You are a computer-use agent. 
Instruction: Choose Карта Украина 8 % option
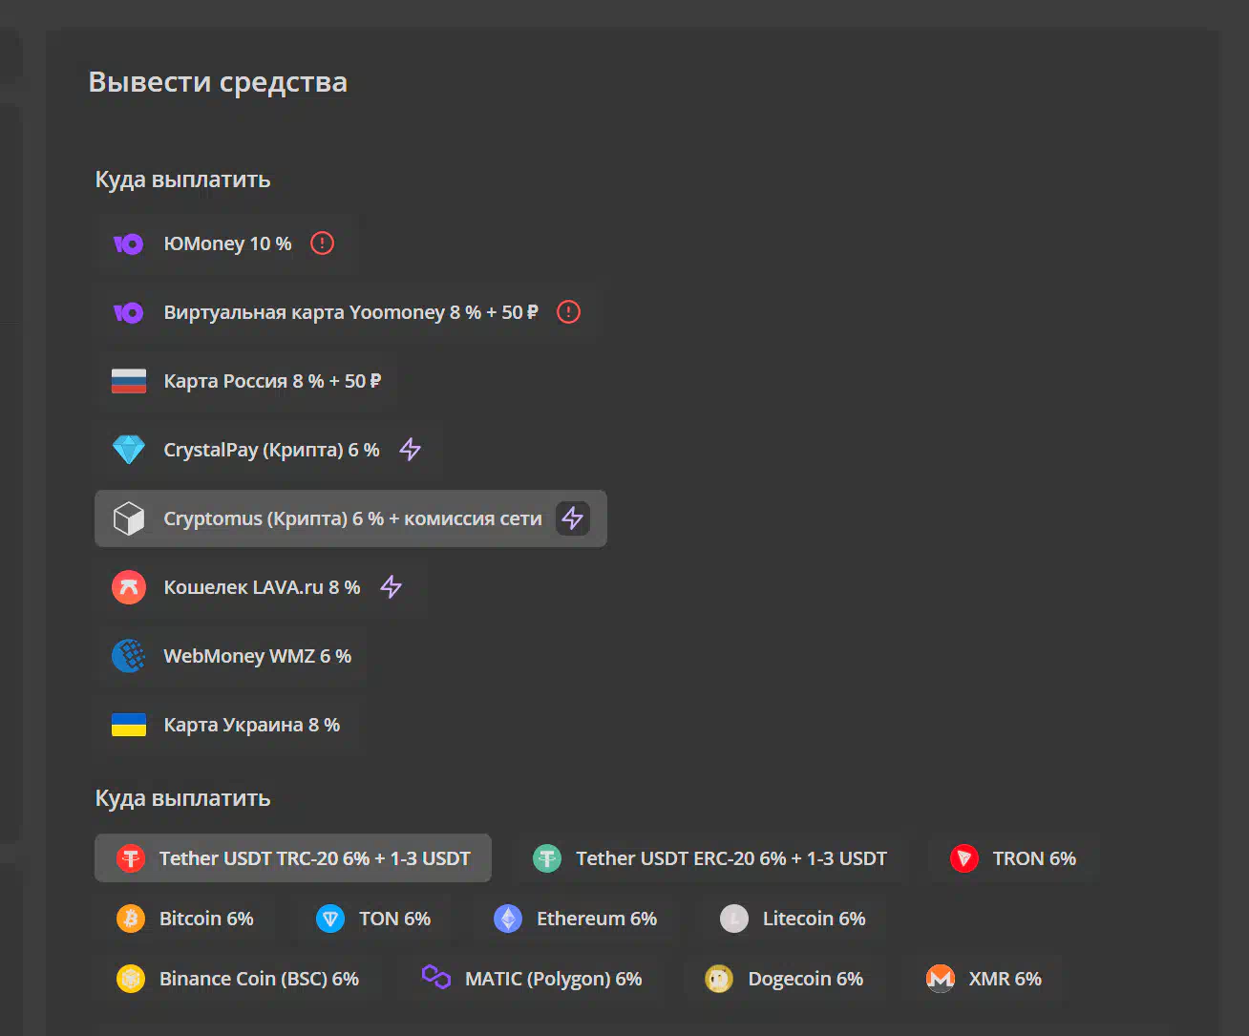(x=226, y=725)
